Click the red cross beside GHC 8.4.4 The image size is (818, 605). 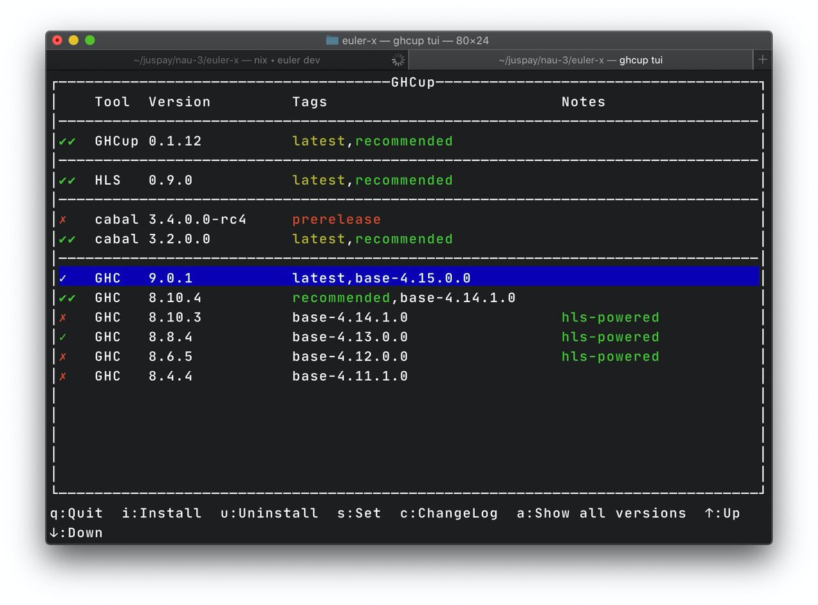[x=63, y=377]
